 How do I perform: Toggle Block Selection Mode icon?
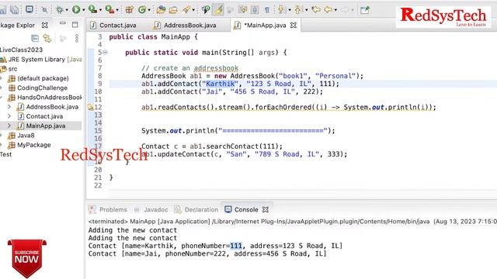pyautogui.click(x=255, y=10)
